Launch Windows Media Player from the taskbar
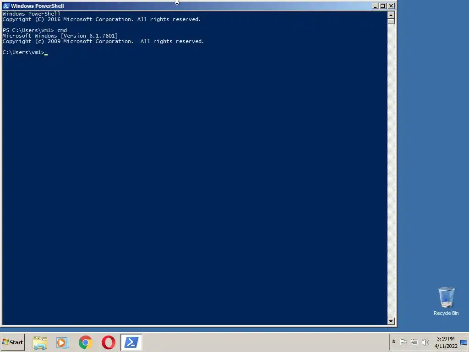The image size is (469, 352). (x=62, y=342)
